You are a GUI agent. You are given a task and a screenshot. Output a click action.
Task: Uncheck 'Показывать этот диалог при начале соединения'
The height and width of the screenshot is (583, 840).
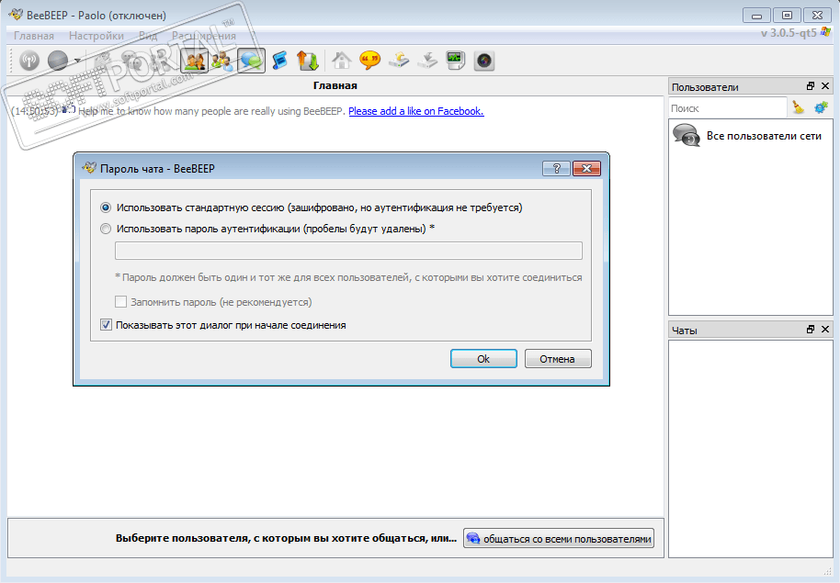coord(106,325)
